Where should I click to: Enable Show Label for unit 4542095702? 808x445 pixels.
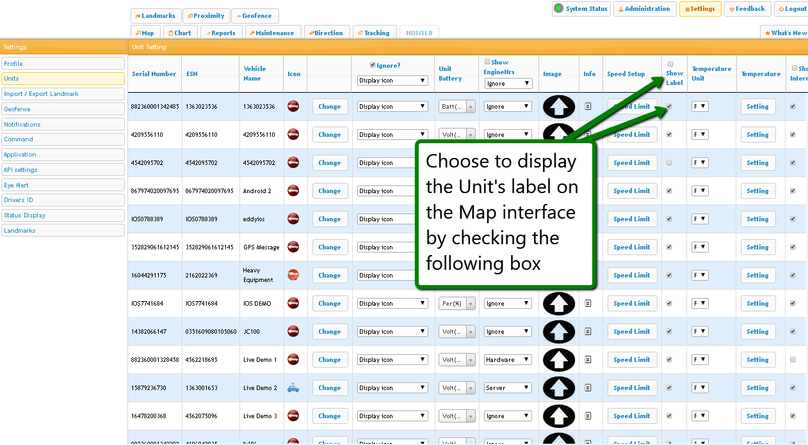click(x=670, y=163)
